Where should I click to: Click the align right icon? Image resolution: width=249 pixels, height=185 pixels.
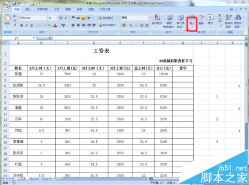click(83, 25)
